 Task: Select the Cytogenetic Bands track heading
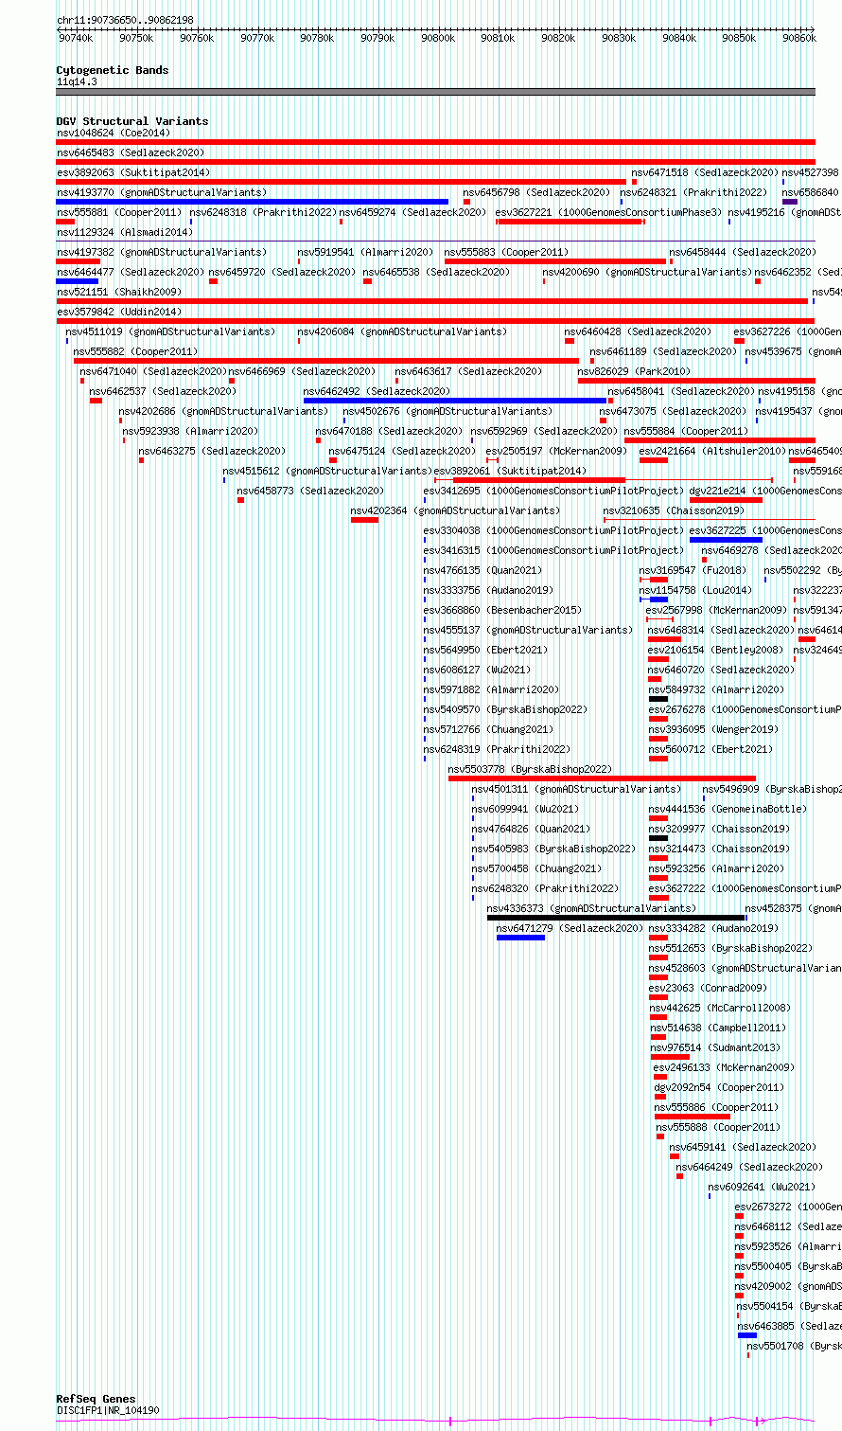coord(113,70)
